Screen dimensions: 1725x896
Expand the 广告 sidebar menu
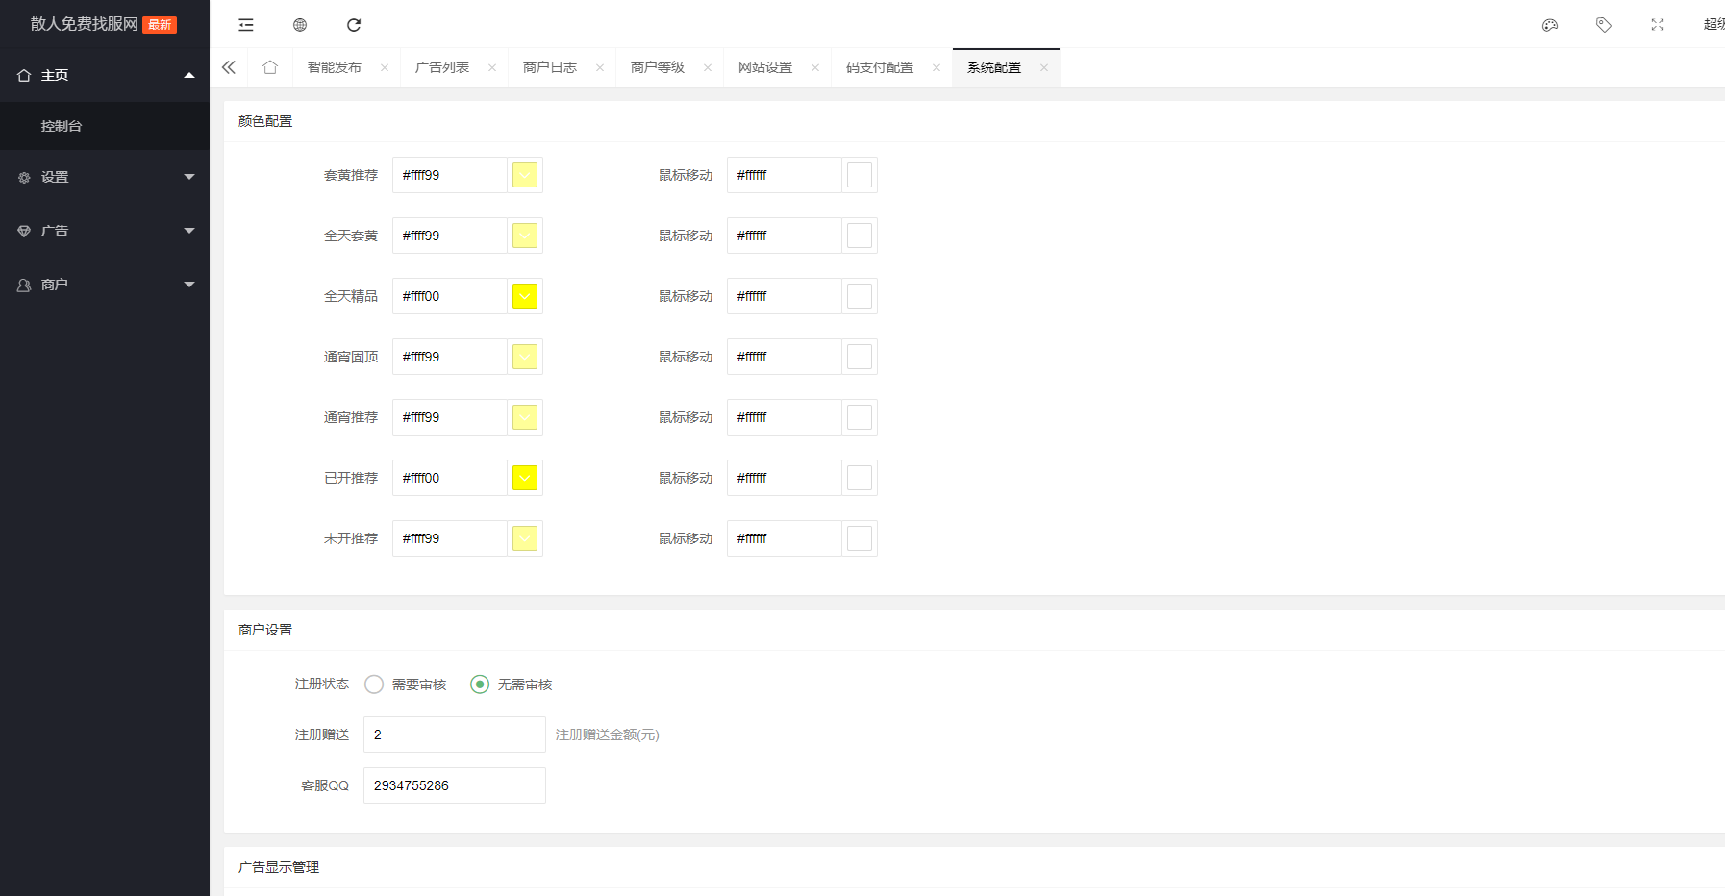click(x=105, y=231)
